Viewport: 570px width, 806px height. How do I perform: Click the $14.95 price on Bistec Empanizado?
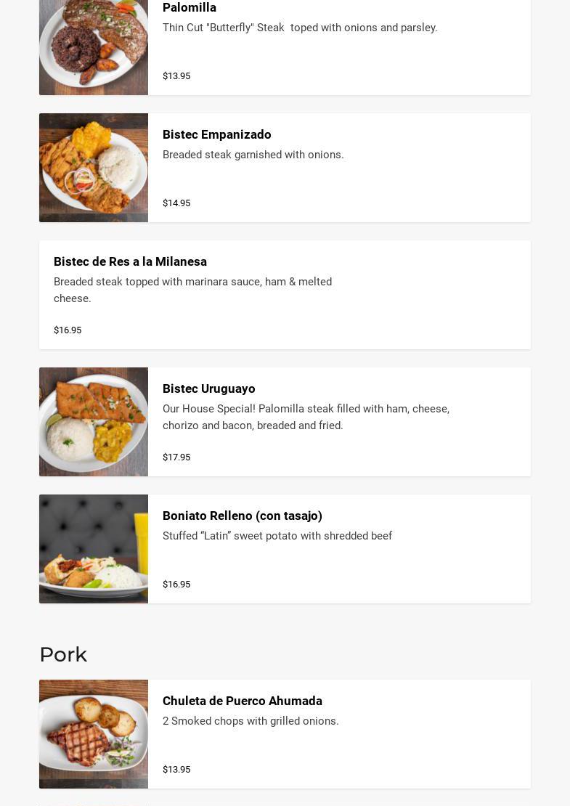(x=176, y=203)
